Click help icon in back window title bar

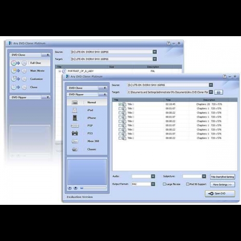pos(169,43)
